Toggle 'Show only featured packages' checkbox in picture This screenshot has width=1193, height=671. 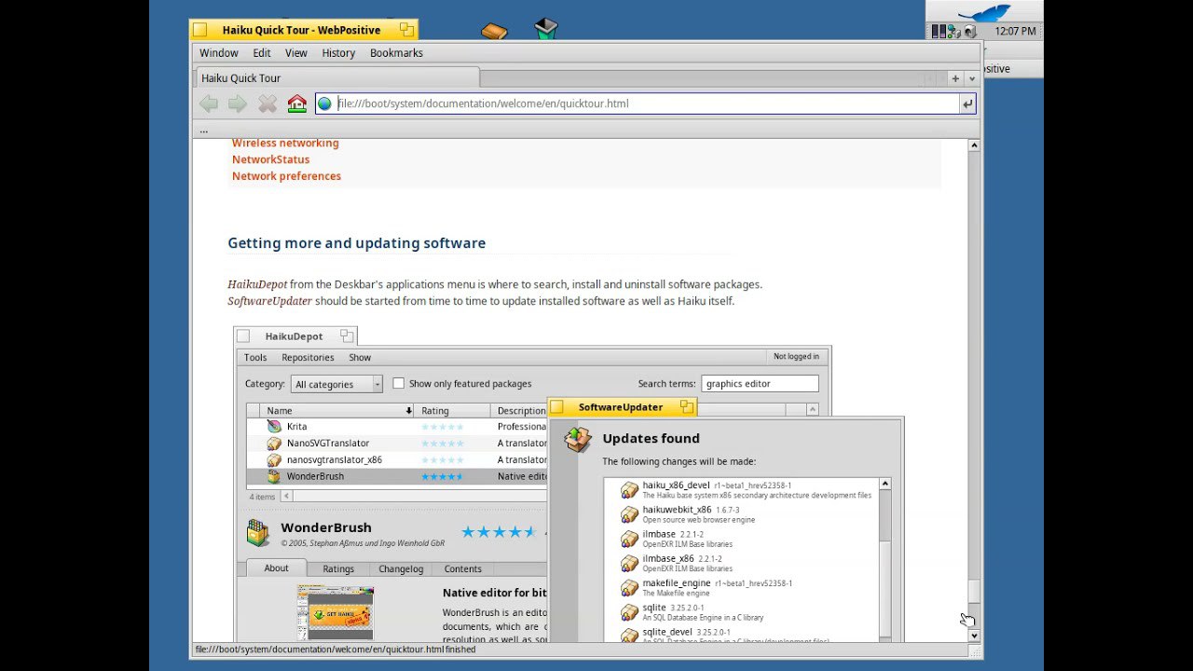pos(399,383)
